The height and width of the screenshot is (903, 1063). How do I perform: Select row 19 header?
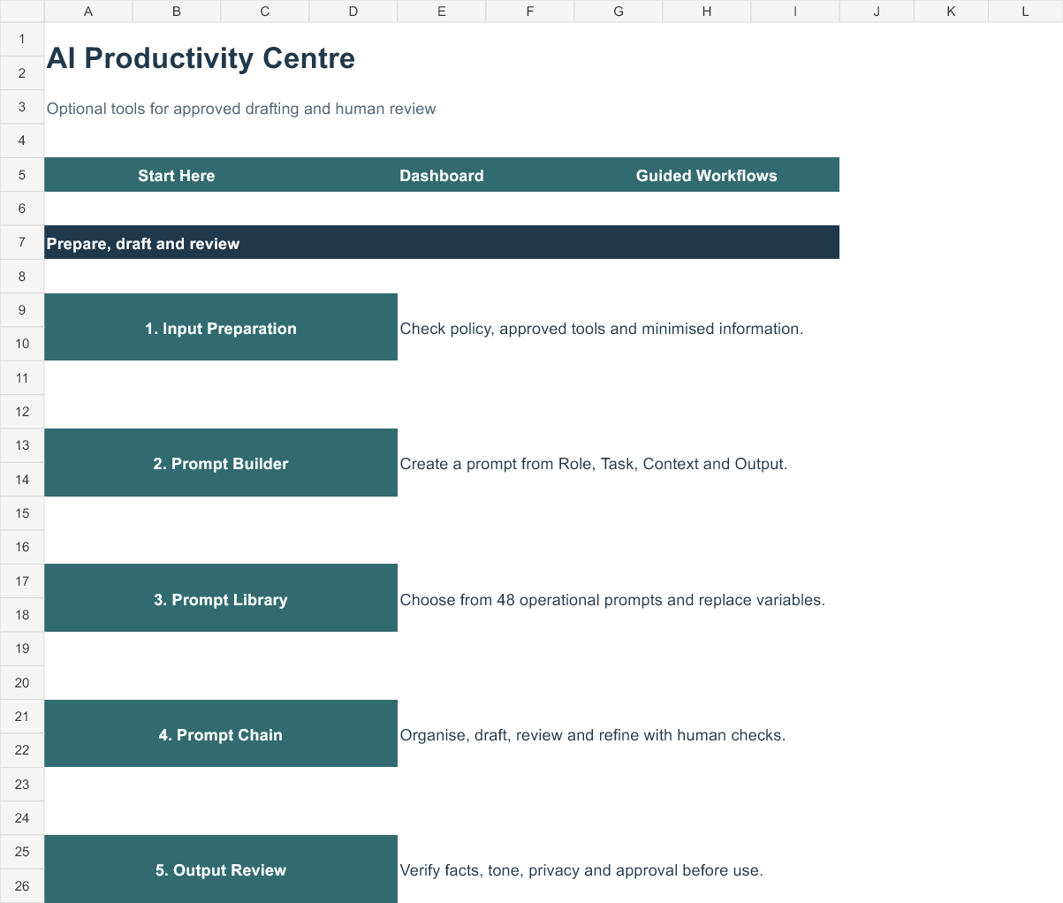[22, 649]
